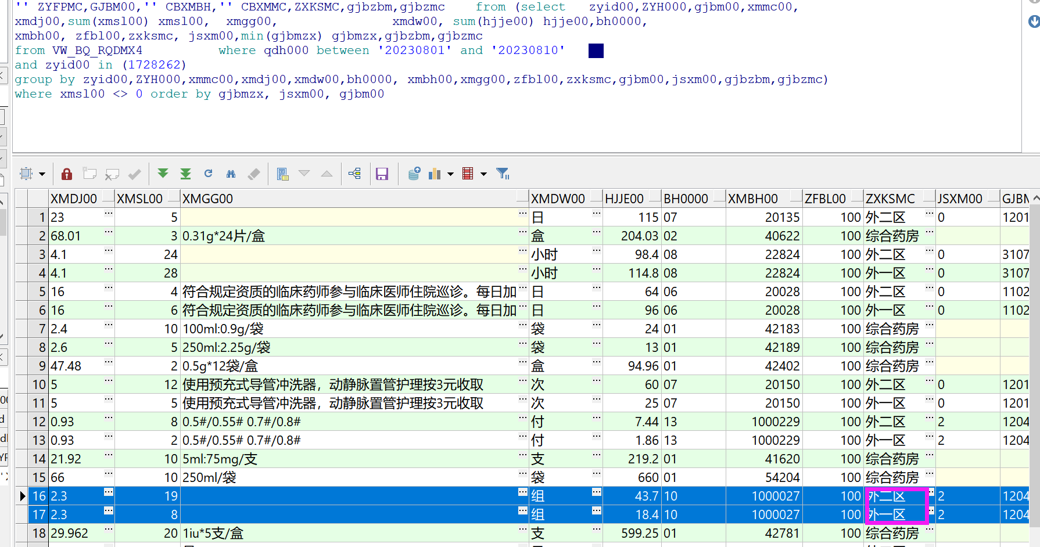Screen dimensions: 1040x547
Task: Click the XMSL00 column header
Action: (x=140, y=199)
